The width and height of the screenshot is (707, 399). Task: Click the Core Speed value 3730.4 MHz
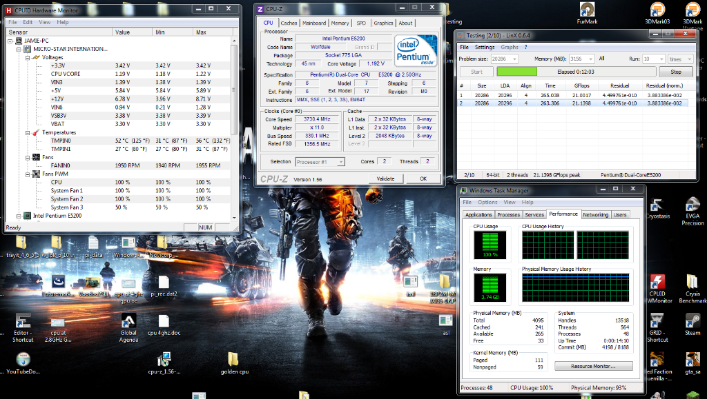[317, 119]
